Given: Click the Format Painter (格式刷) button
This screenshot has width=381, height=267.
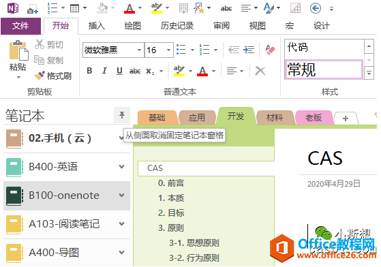Looking at the screenshot, I should coord(53,76).
